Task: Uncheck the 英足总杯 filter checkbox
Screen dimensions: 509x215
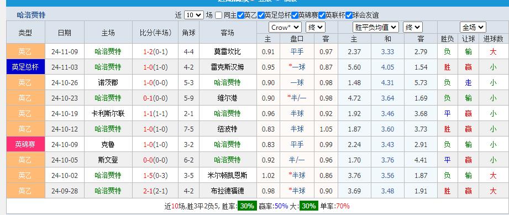Action: [x=261, y=15]
